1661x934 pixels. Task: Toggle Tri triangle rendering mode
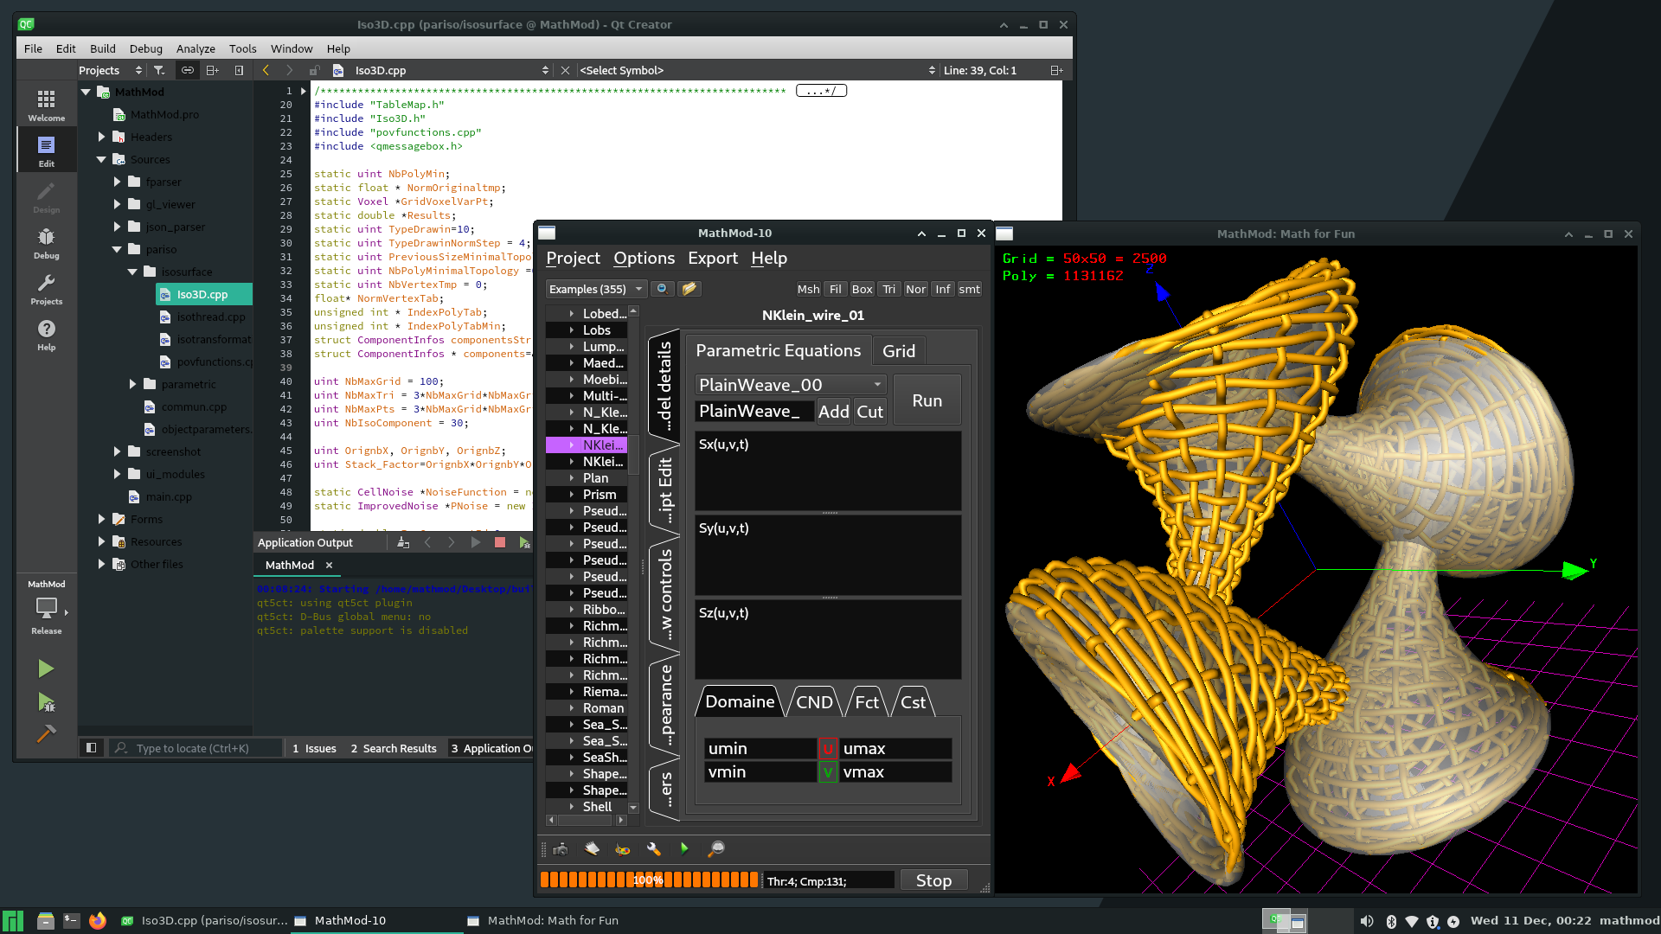point(888,289)
